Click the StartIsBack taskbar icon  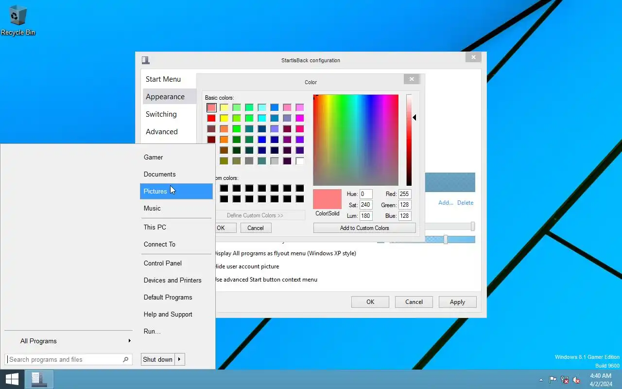39,379
